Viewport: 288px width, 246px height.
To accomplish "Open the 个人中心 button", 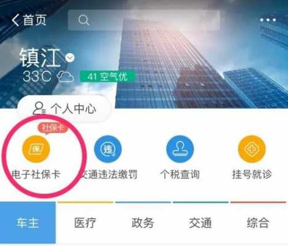I will [64, 108].
